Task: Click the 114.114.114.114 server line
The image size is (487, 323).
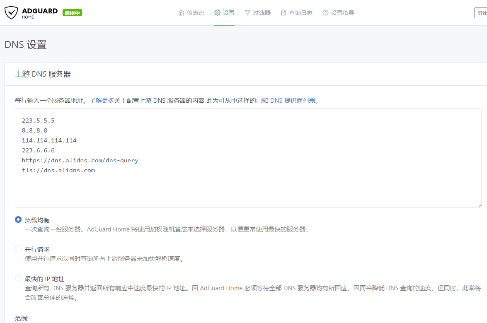Action: tap(49, 140)
